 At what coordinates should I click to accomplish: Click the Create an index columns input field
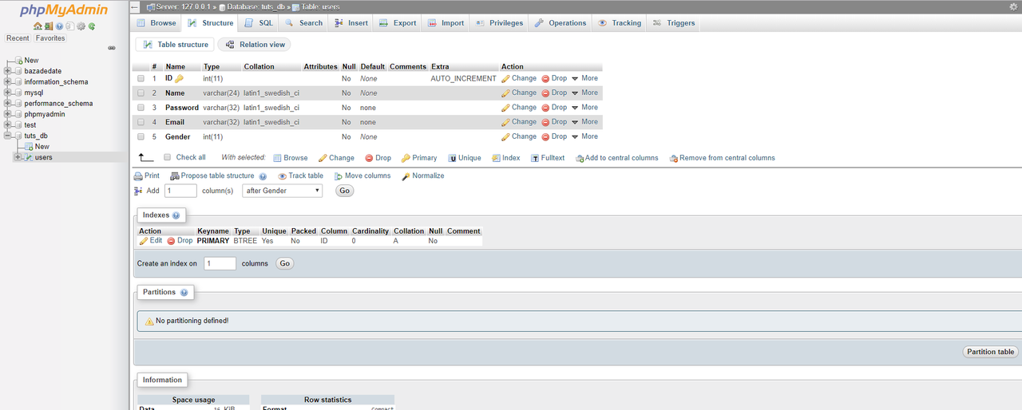[220, 263]
